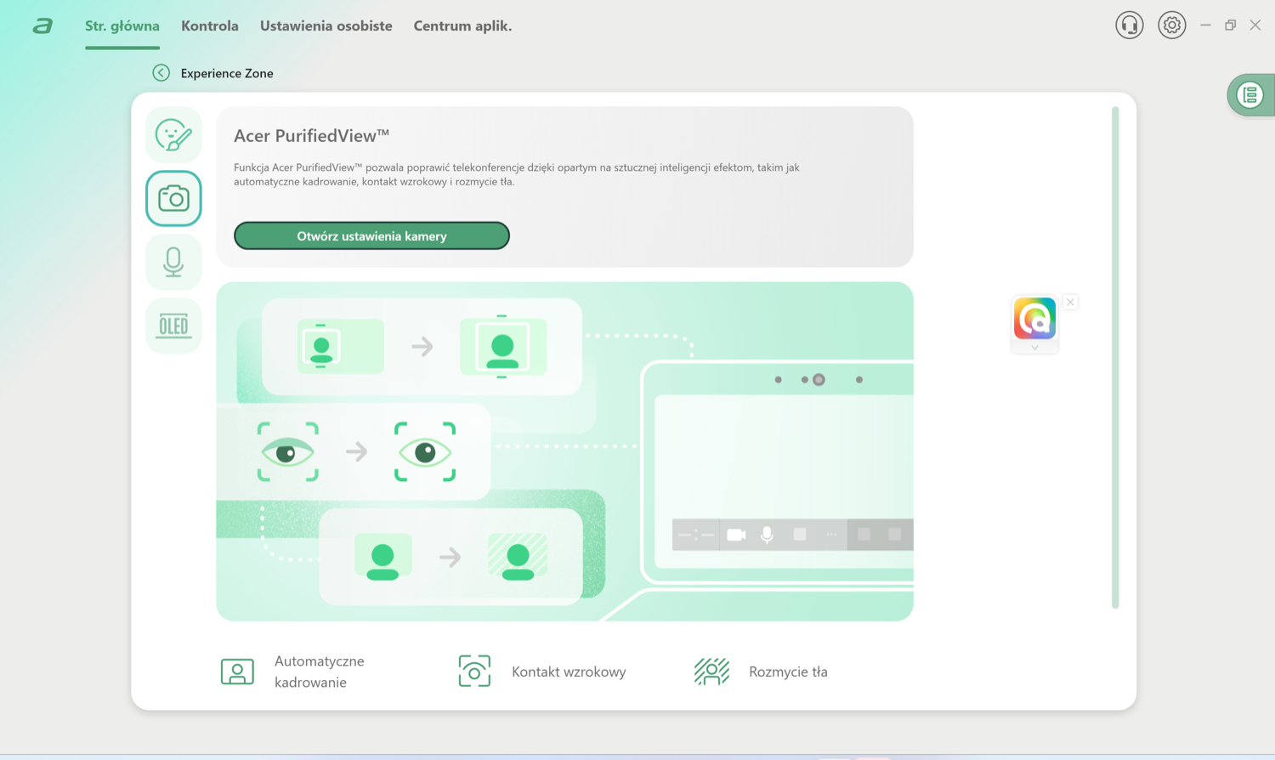Click the Kontakt wzrokowy label
The height and width of the screenshot is (760, 1275).
pyautogui.click(x=569, y=672)
